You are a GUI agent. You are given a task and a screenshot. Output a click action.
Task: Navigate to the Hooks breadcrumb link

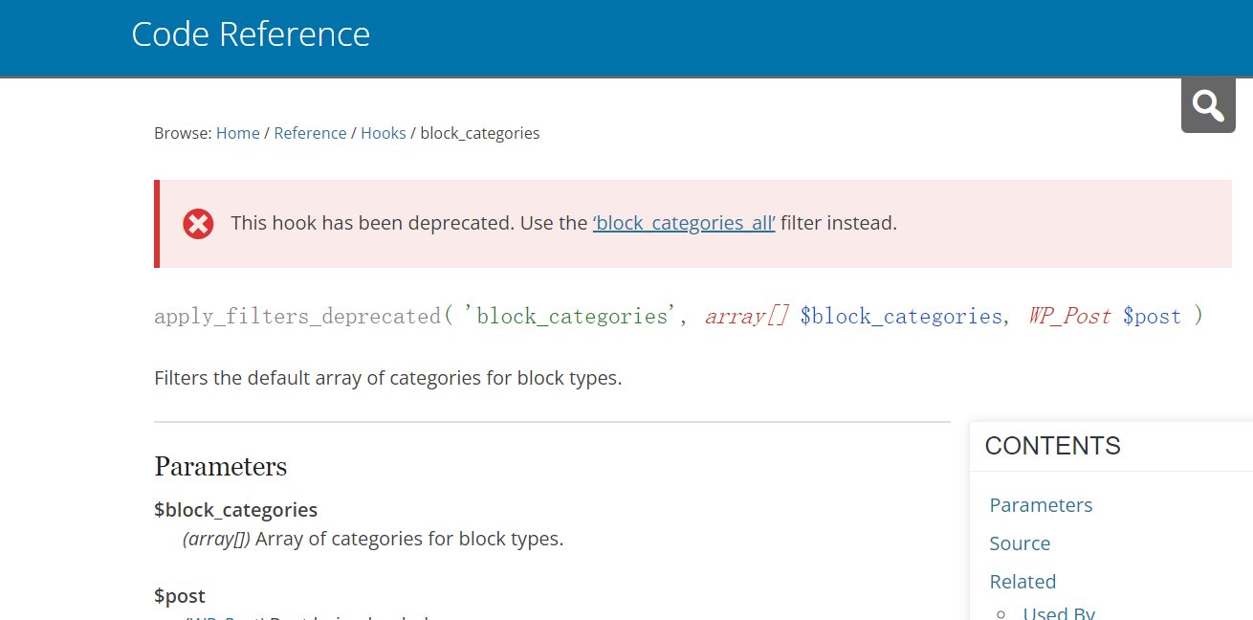coord(383,133)
